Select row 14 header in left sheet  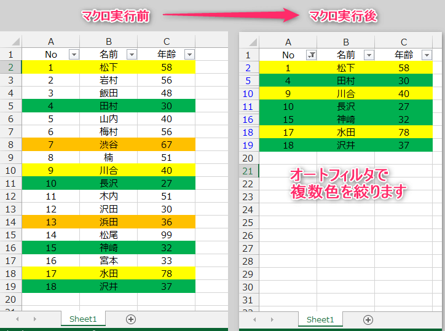(11, 222)
